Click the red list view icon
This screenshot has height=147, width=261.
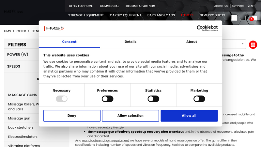[x=253, y=45]
